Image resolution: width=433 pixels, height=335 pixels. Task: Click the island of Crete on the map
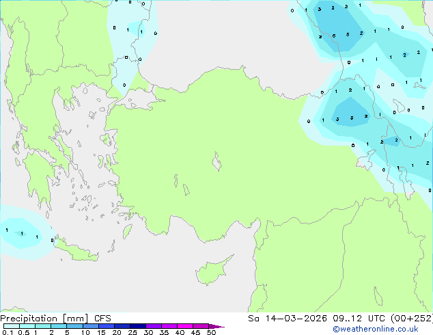click(76, 250)
